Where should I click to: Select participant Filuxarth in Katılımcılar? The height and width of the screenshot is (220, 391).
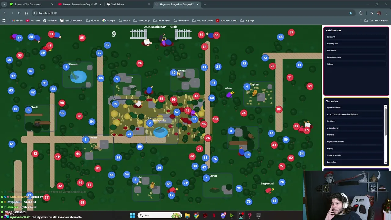coord(356,37)
